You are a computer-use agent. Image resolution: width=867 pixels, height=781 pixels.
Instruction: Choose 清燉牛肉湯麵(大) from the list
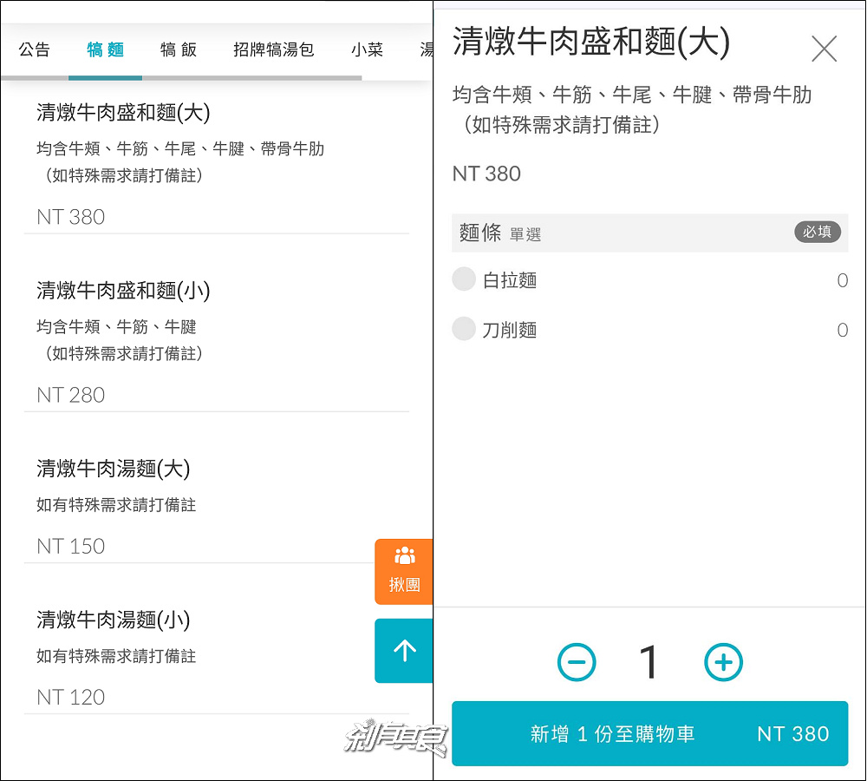pos(113,469)
